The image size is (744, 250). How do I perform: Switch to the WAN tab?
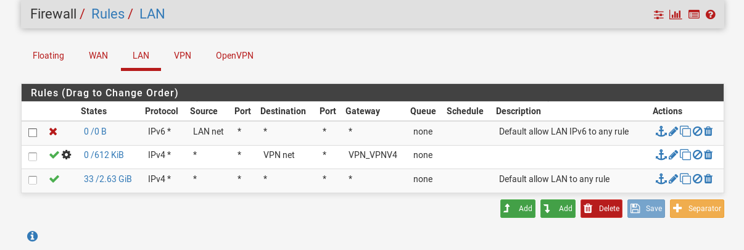click(98, 56)
